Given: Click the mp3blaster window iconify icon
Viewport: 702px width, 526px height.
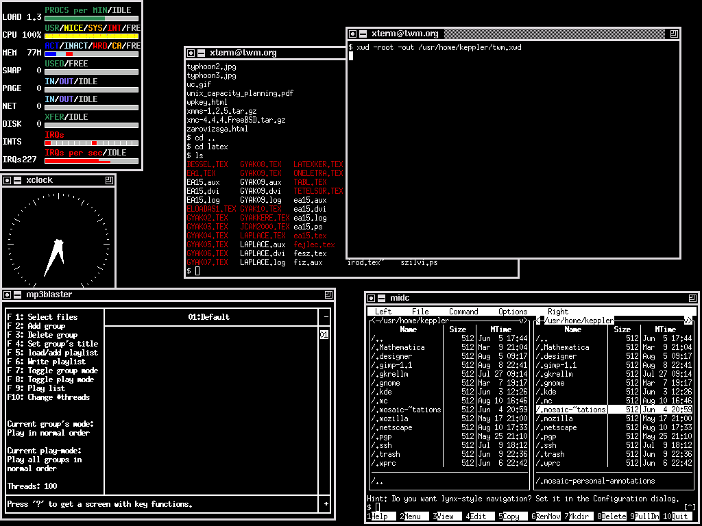Looking at the screenshot, I should (x=7, y=295).
